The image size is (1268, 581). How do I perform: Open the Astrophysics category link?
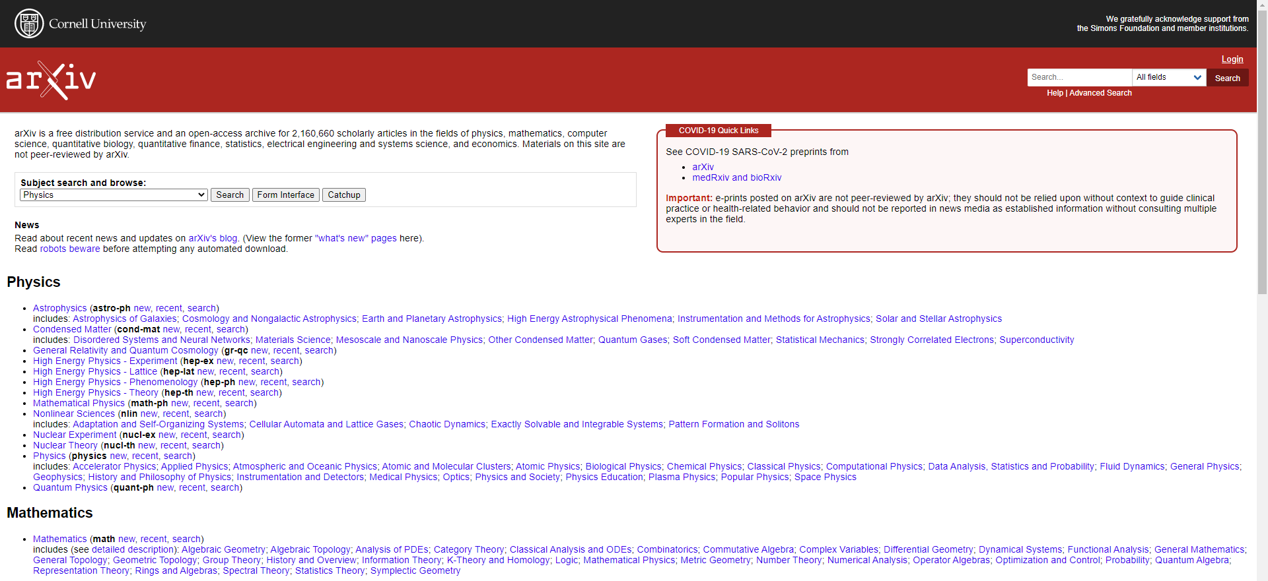(60, 309)
